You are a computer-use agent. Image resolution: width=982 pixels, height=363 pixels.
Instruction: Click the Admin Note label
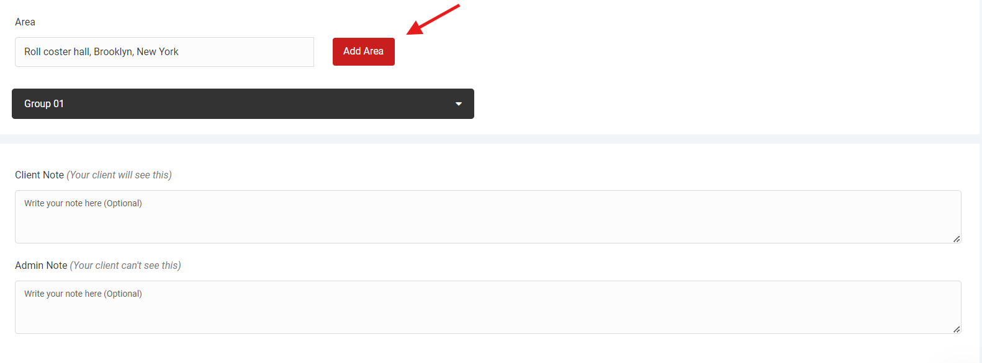[x=41, y=265]
